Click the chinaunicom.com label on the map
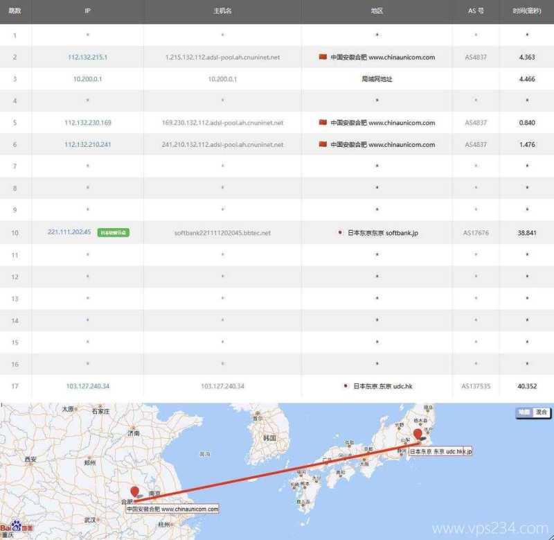Image resolution: width=554 pixels, height=540 pixels. click(172, 509)
